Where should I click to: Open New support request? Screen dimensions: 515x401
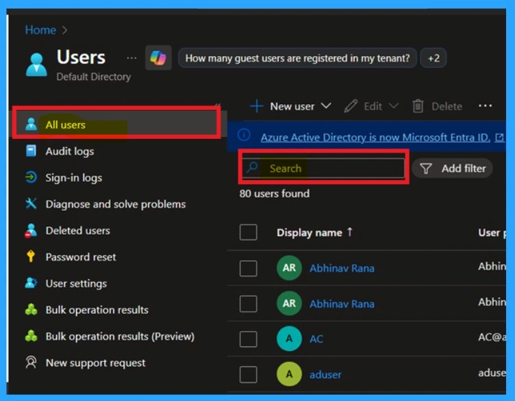95,363
